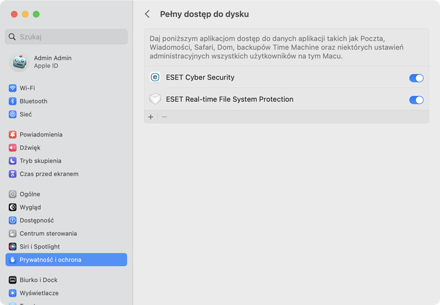Add an application with plus button
The image size is (440, 305).
(x=151, y=117)
